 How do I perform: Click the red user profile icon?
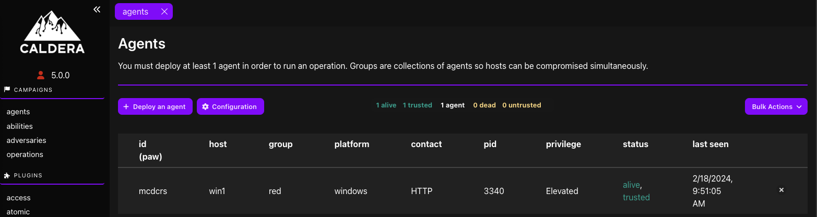pyautogui.click(x=41, y=75)
